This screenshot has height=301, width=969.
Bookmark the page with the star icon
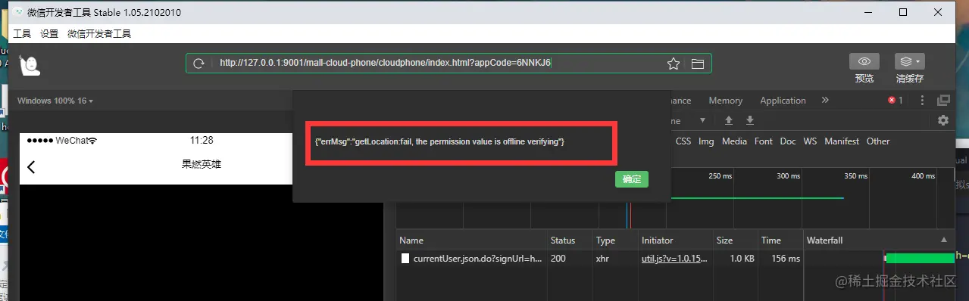pos(673,64)
